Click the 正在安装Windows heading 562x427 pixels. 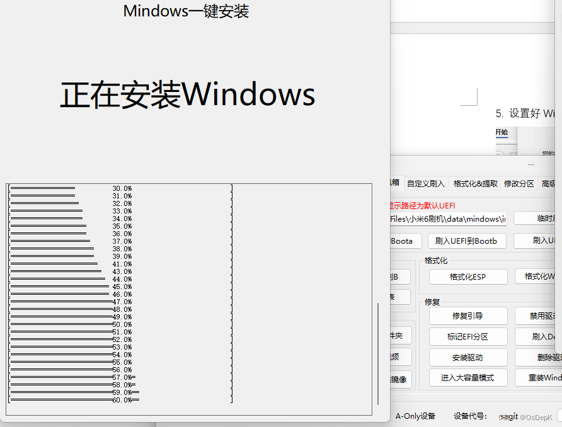pos(188,94)
